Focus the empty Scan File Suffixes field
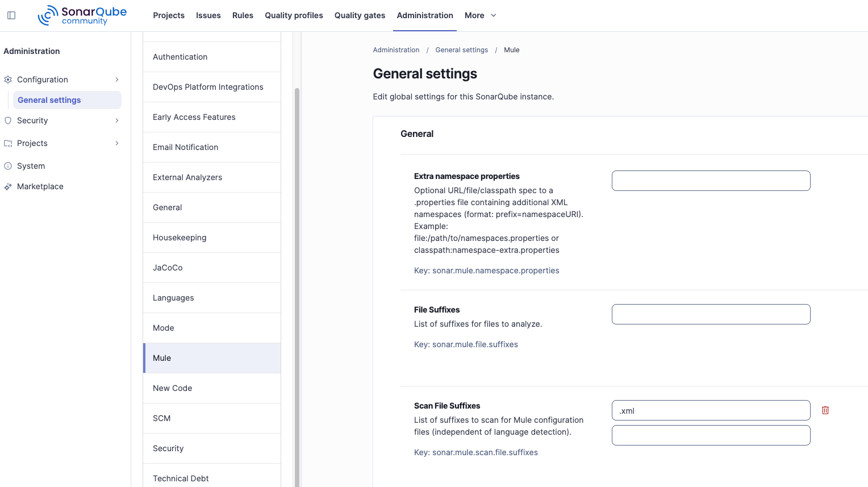 (x=711, y=435)
